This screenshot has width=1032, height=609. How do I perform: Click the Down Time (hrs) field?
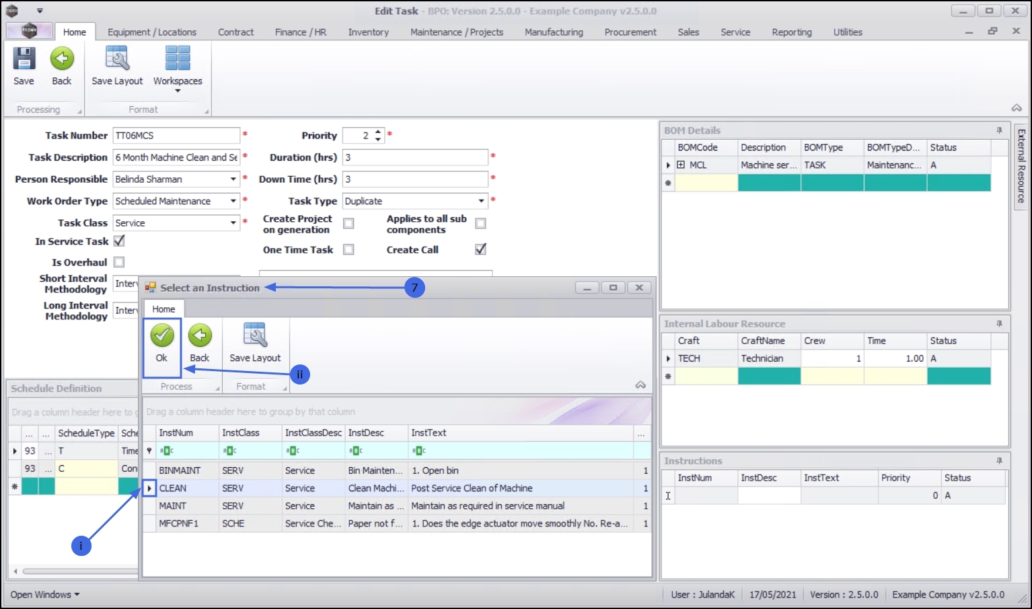[x=415, y=179]
